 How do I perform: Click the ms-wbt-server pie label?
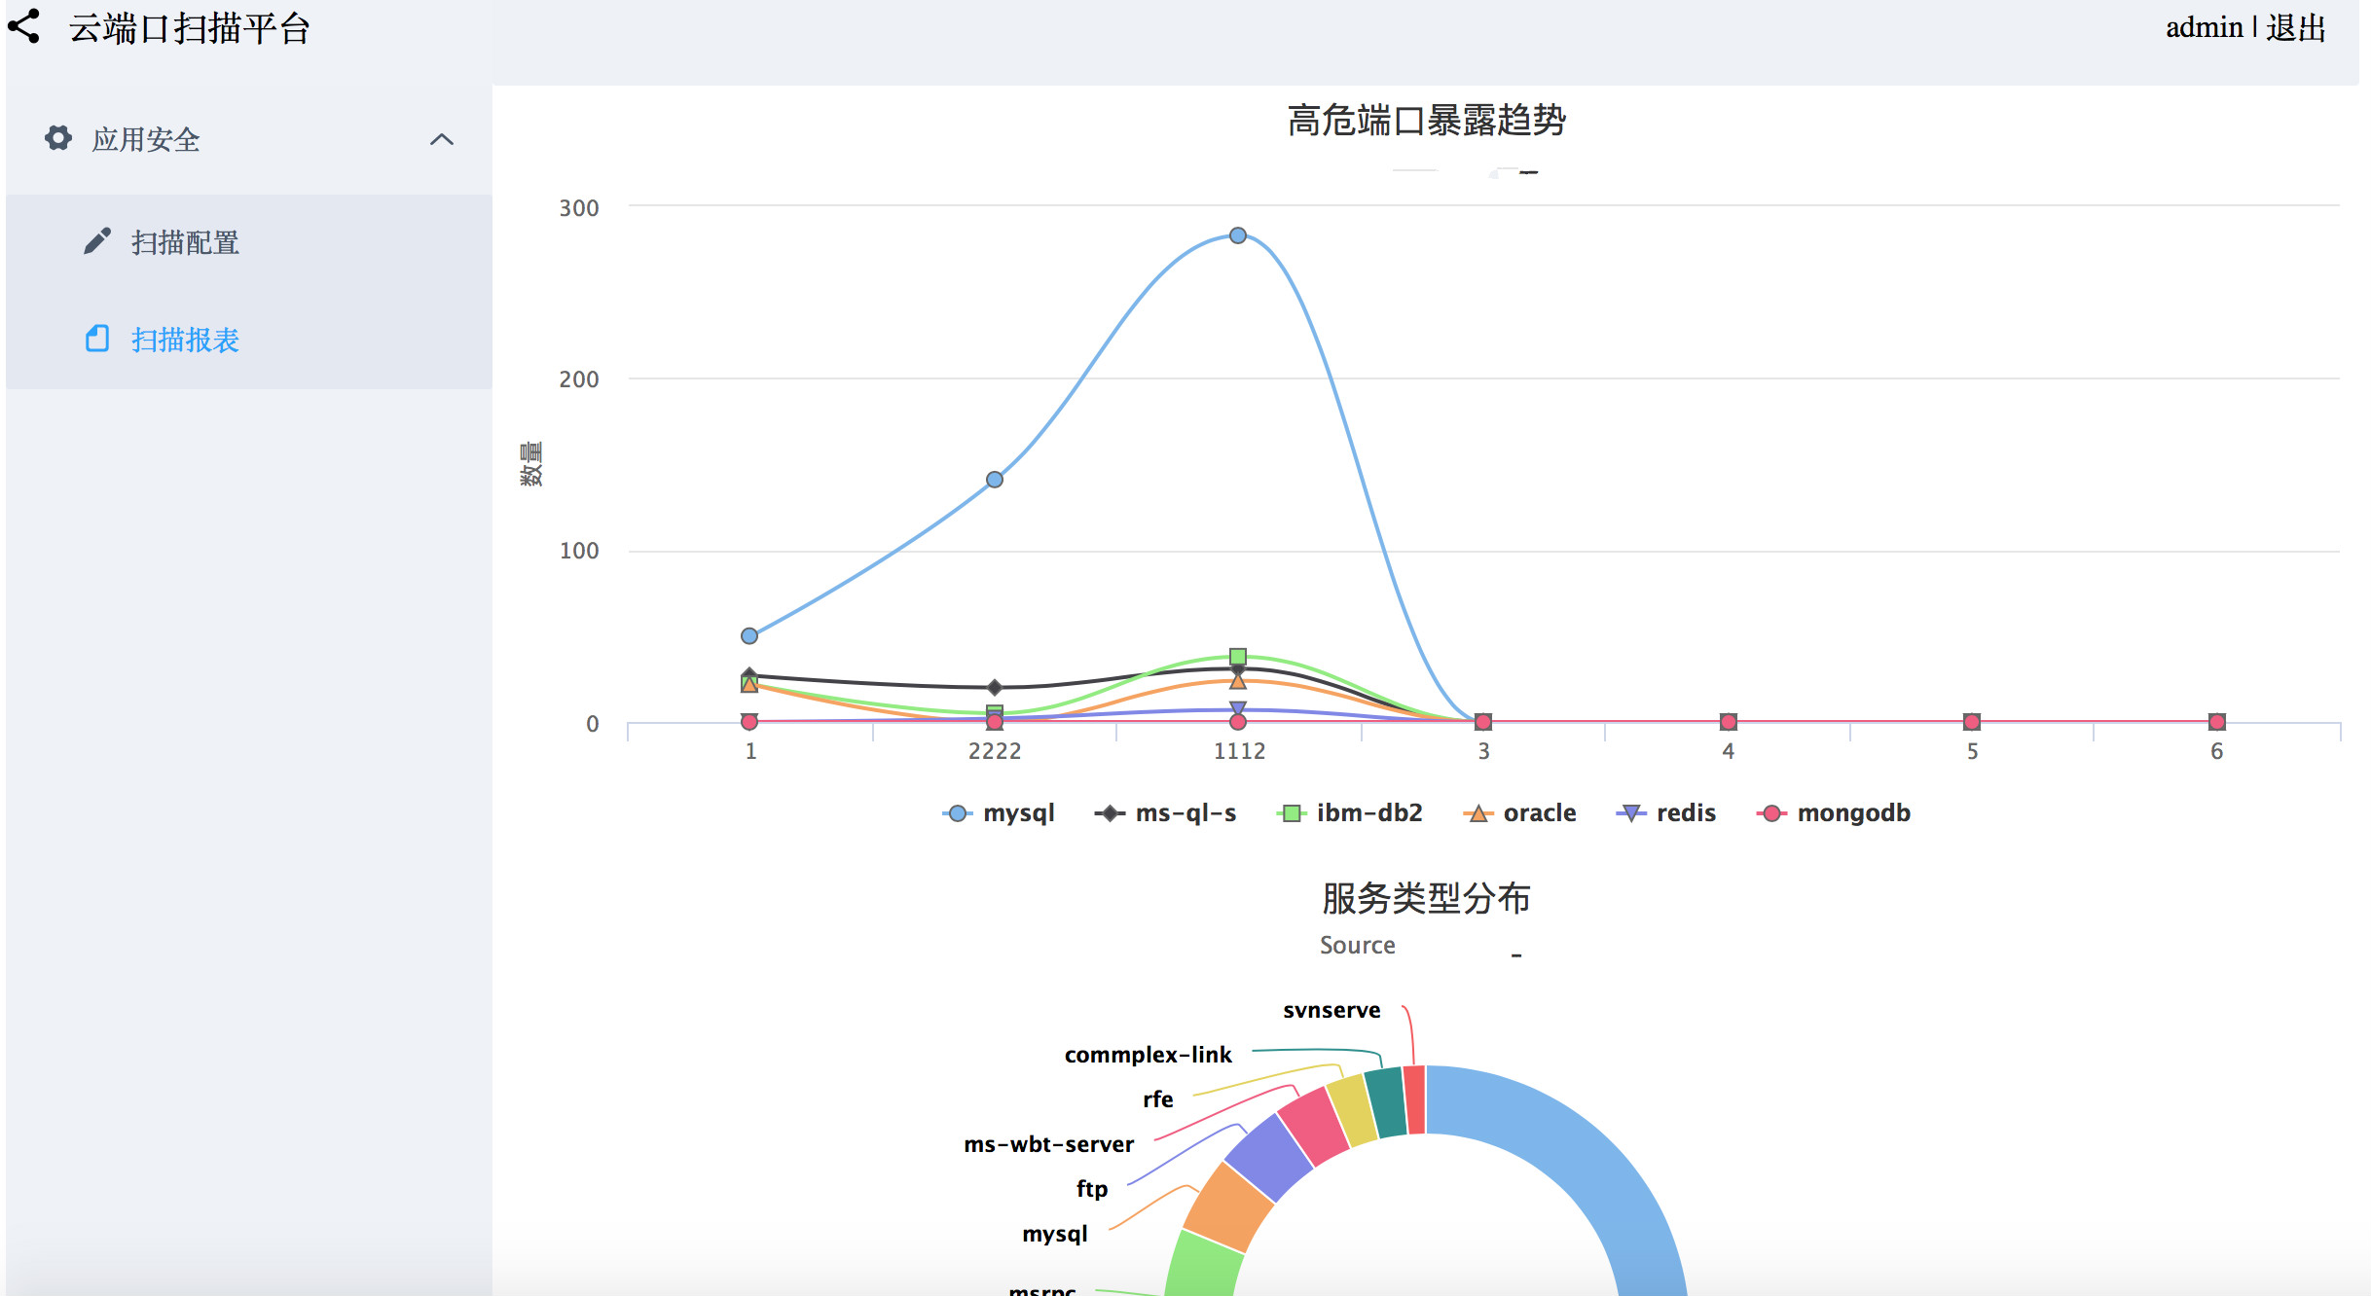(x=1048, y=1144)
